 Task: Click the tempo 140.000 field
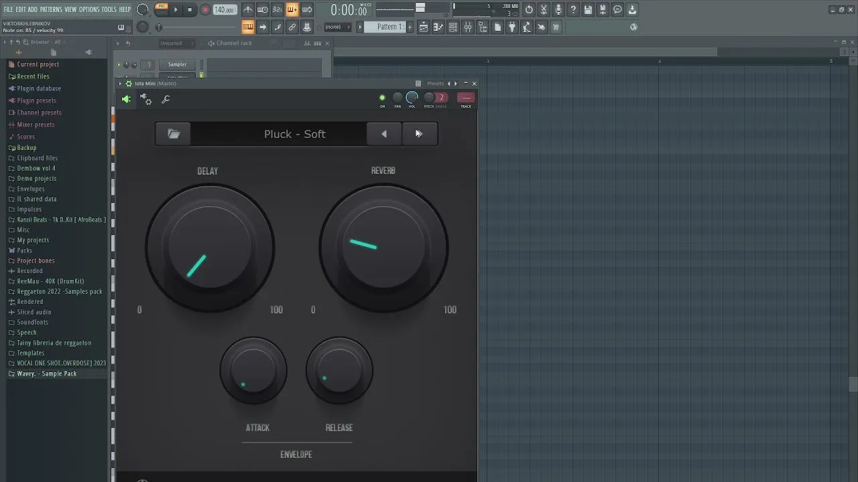coord(225,10)
